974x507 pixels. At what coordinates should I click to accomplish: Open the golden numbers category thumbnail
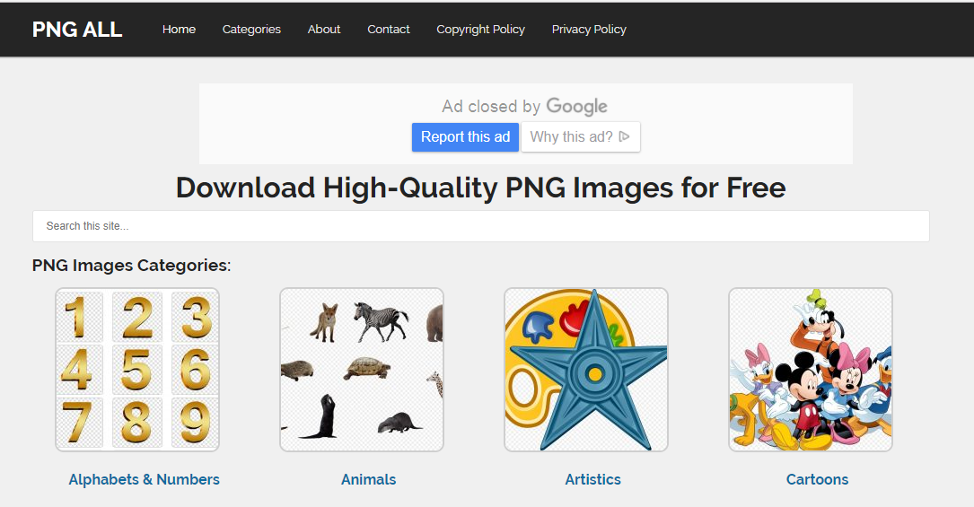tap(137, 369)
